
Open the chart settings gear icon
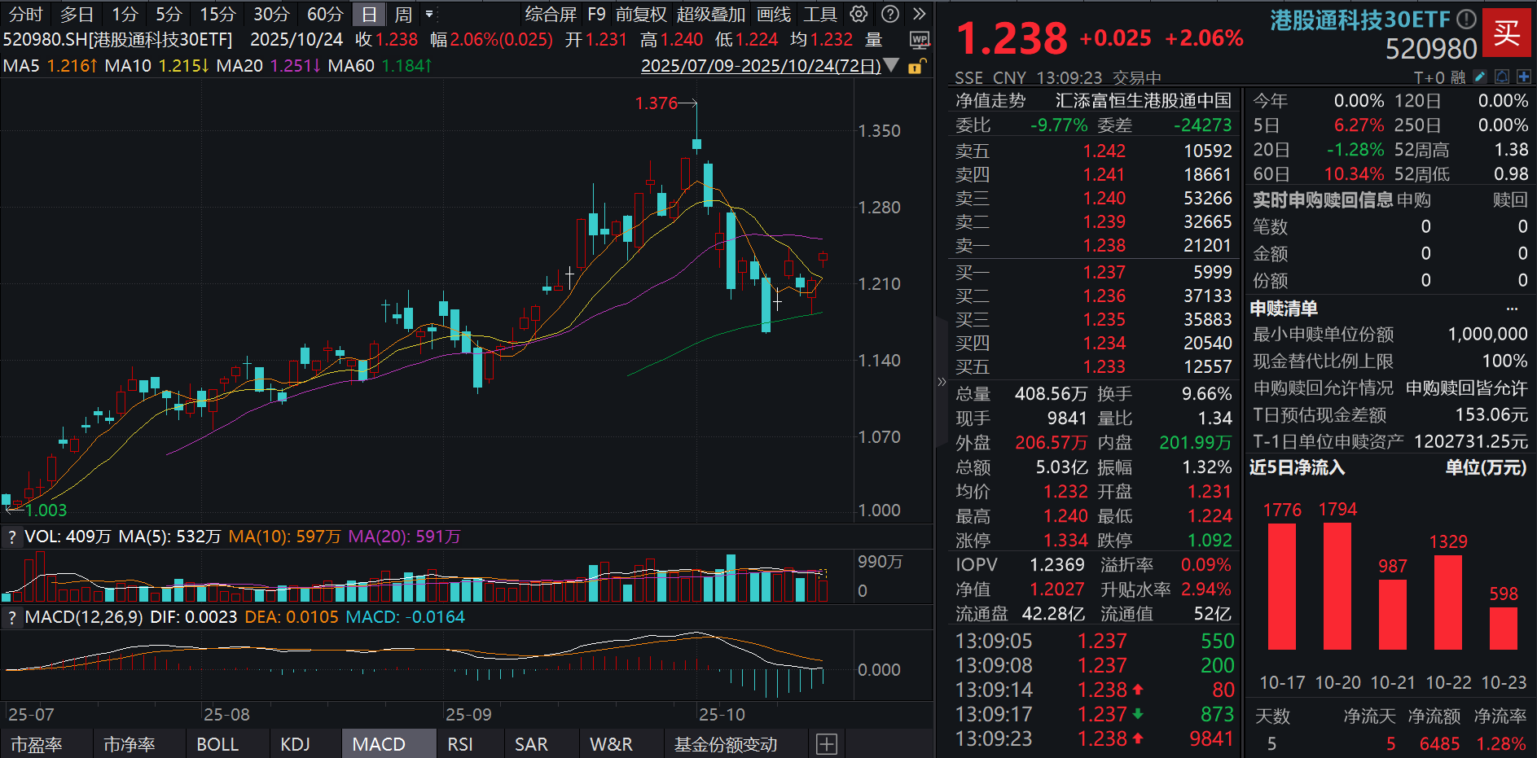[858, 14]
